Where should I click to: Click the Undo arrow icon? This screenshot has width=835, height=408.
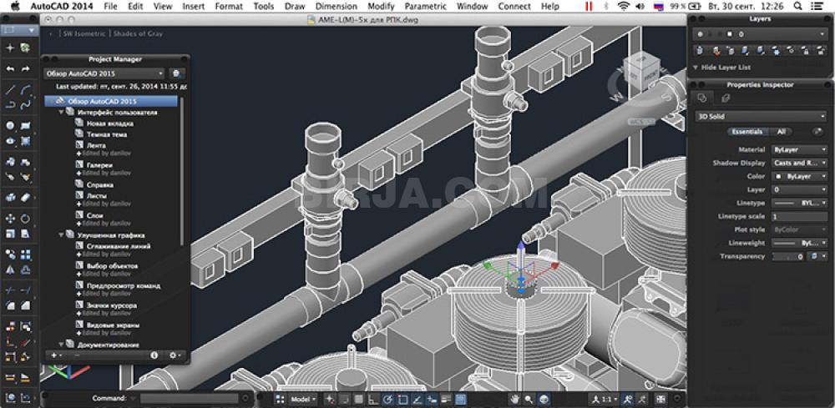(x=10, y=69)
